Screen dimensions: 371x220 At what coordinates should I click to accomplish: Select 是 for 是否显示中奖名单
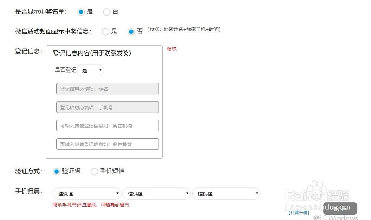tap(81, 11)
